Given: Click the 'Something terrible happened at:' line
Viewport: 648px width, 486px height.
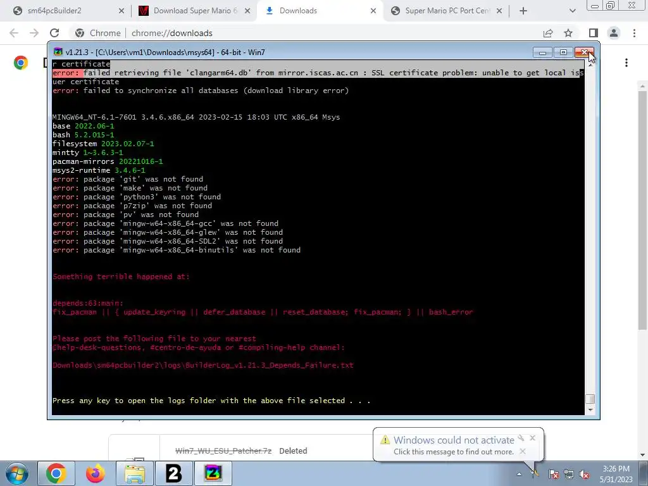Looking at the screenshot, I should tap(121, 277).
